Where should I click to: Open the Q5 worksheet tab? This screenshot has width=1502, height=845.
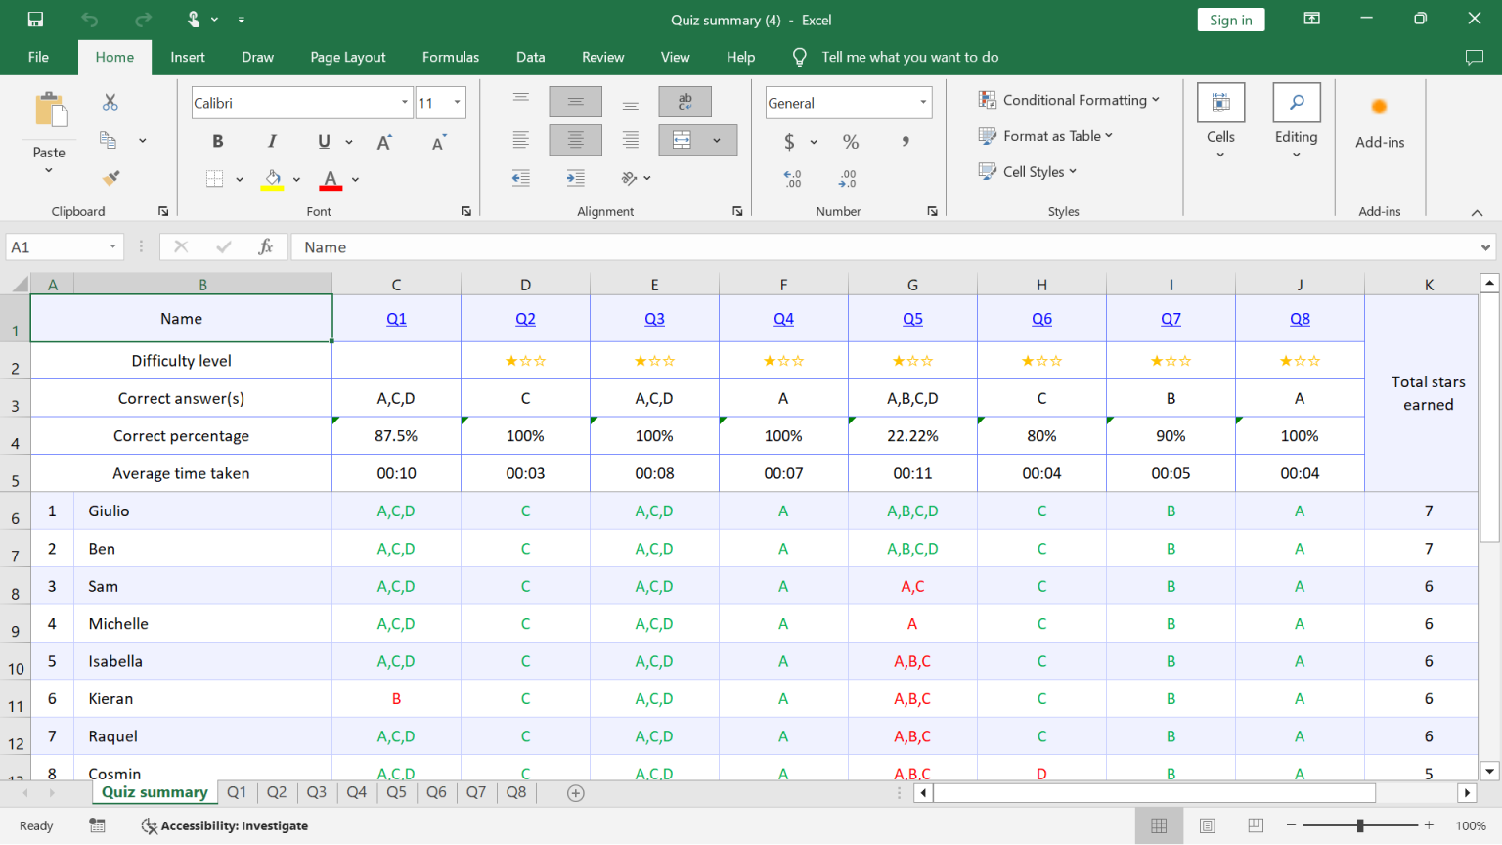[x=396, y=792]
